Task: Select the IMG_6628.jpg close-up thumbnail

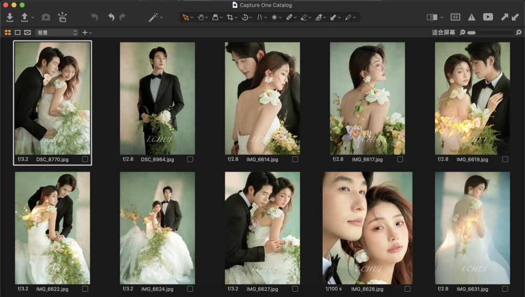Action: 367,228
